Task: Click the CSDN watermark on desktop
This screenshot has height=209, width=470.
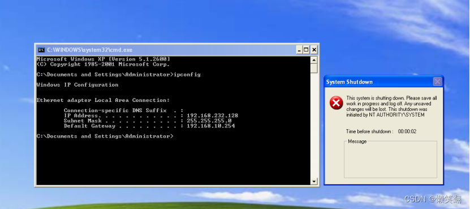Action: [x=436, y=199]
